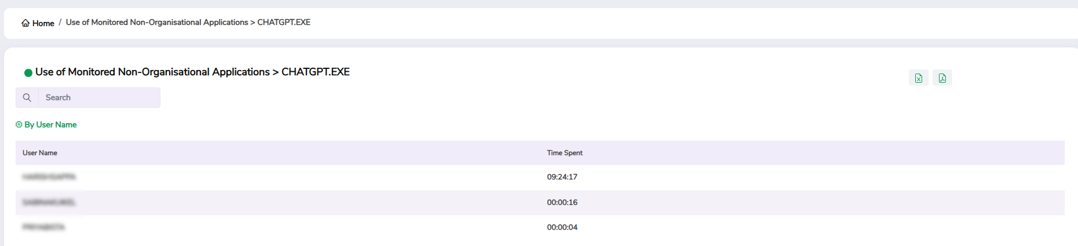Sort by the Time Spent column header

pos(564,153)
